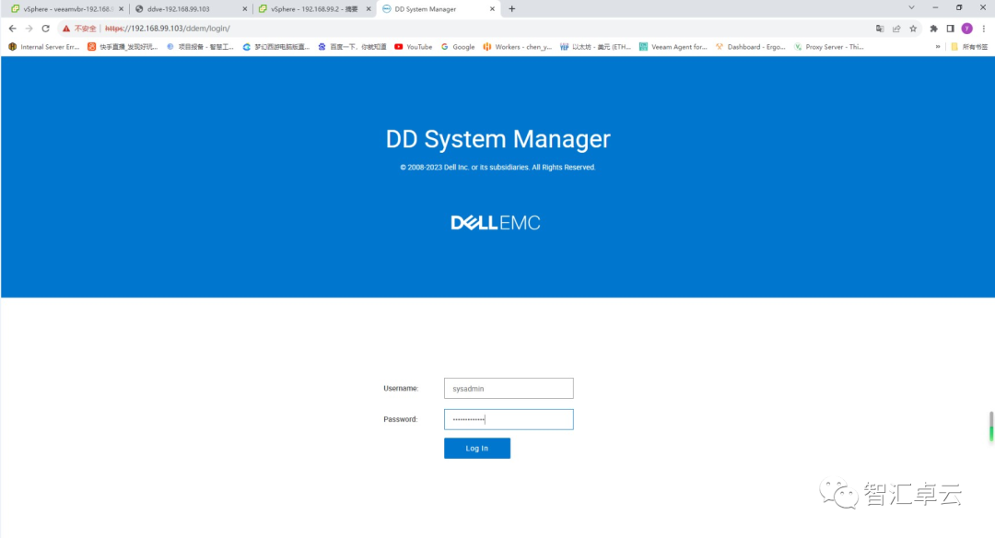Bookmark this page with the star icon
Image resolution: width=995 pixels, height=538 pixels.
point(913,29)
